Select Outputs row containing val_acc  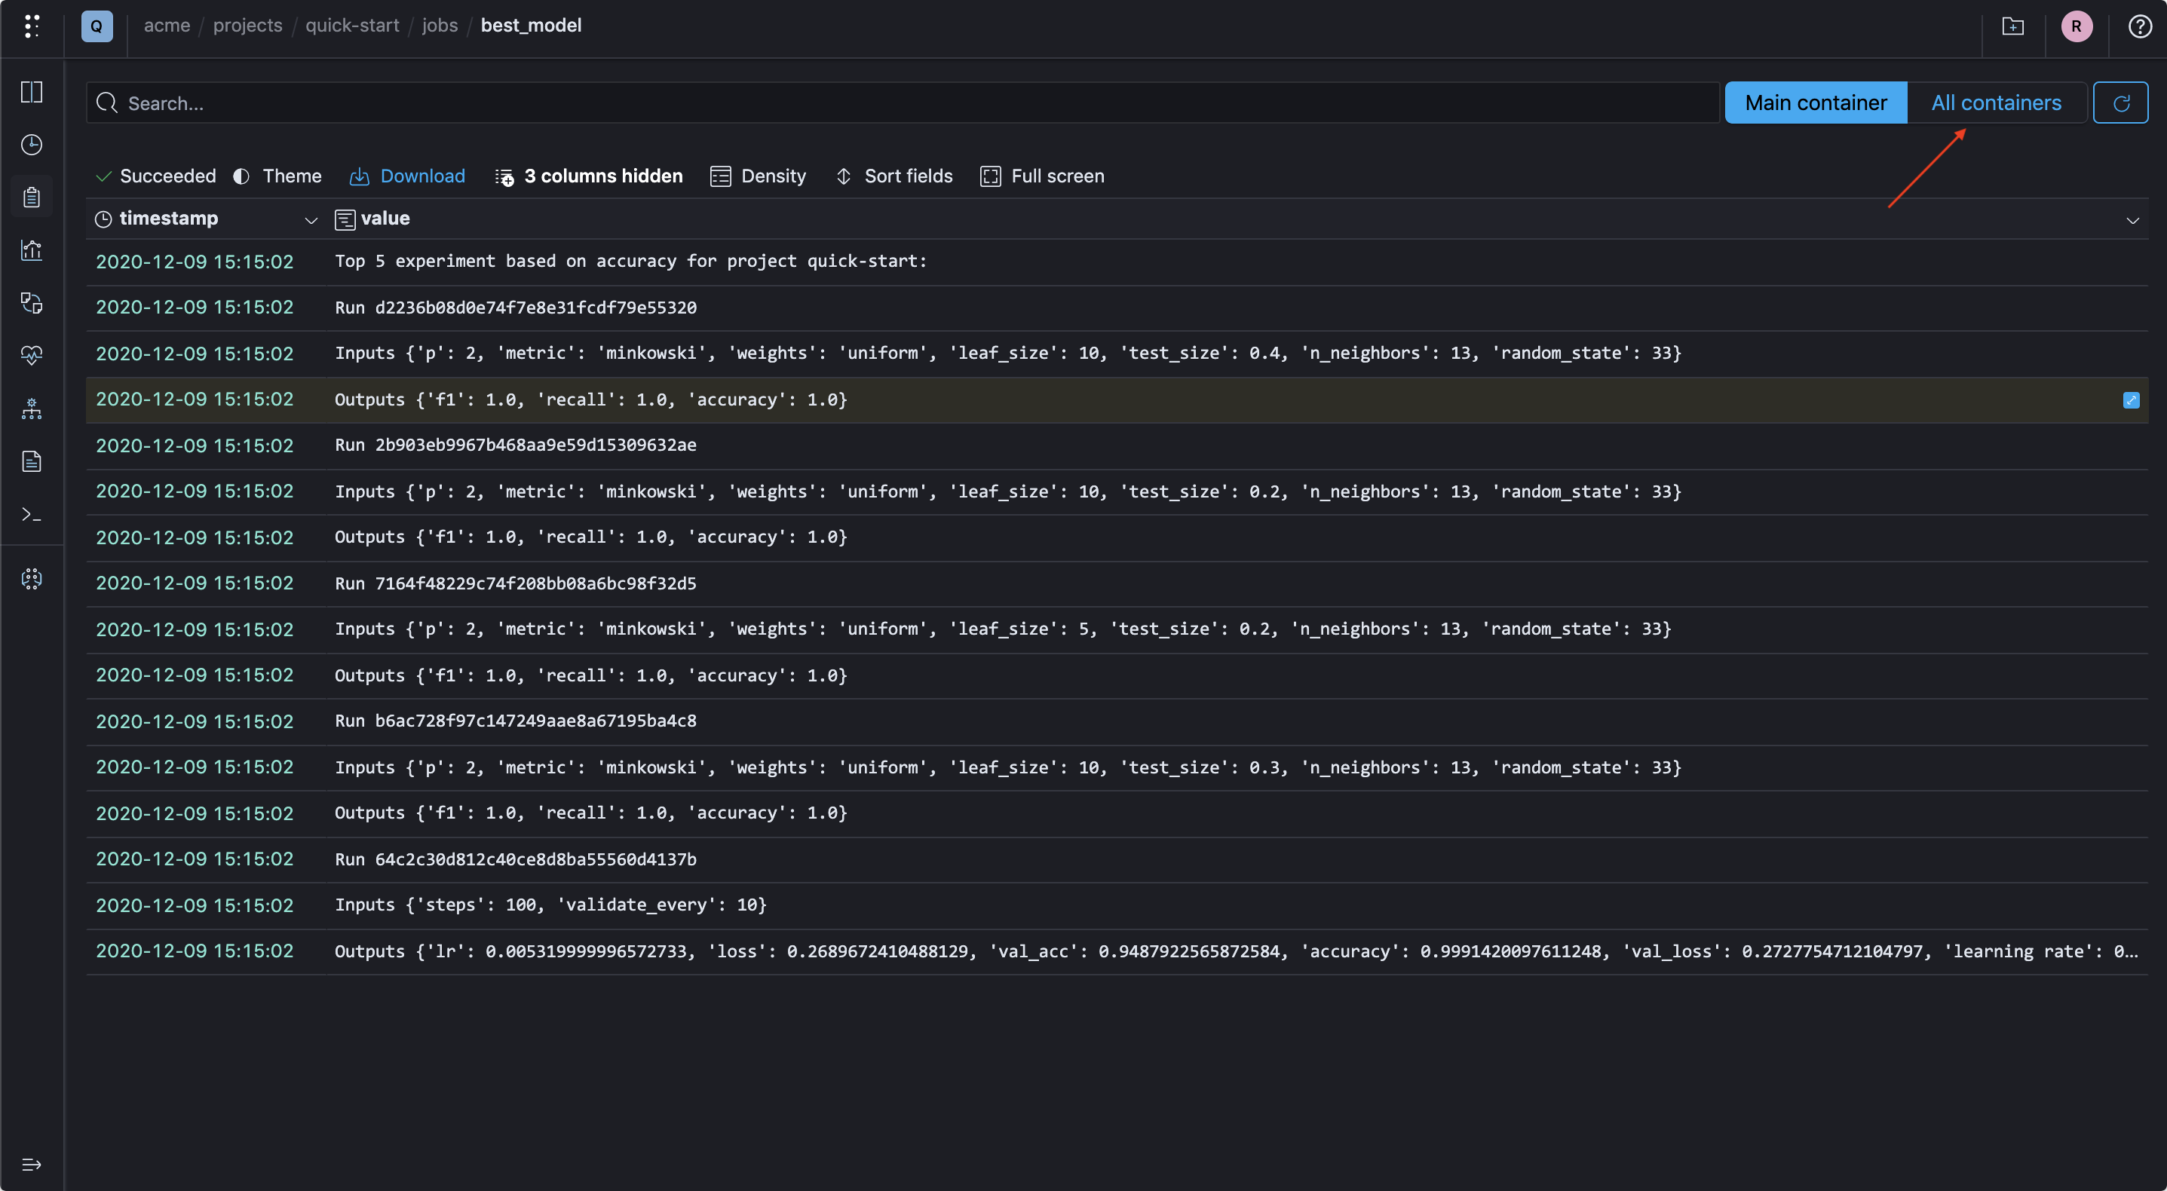coord(1117,951)
